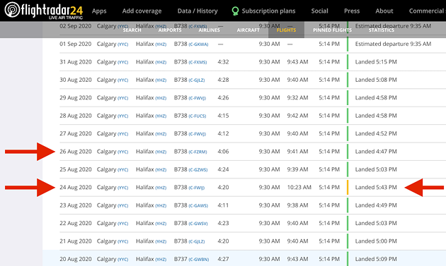Open aircraft C-GAWS on 23 Aug row
446x266 pixels.
(198, 205)
